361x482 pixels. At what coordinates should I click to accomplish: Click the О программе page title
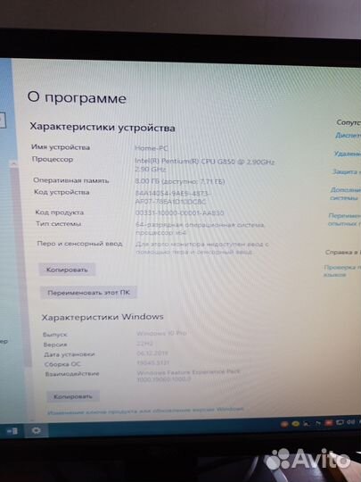(x=77, y=98)
